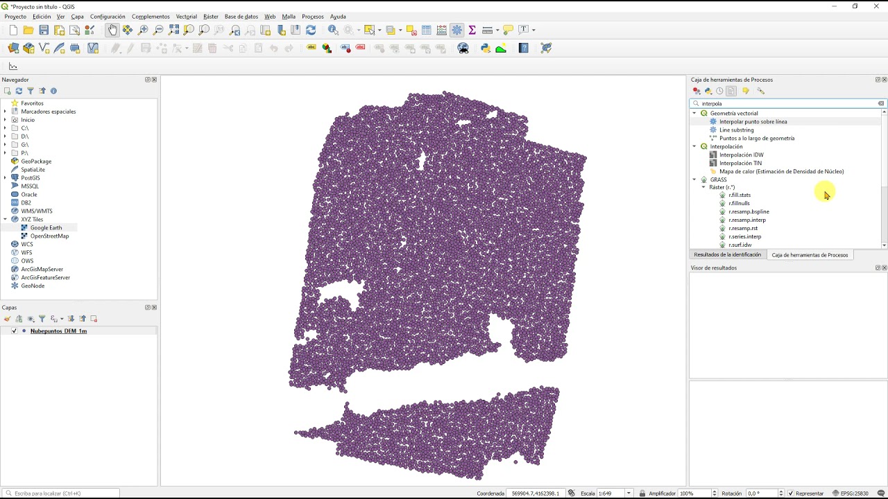This screenshot has height=499, width=888.
Task: Collapse the GRASS group
Action: [694, 180]
